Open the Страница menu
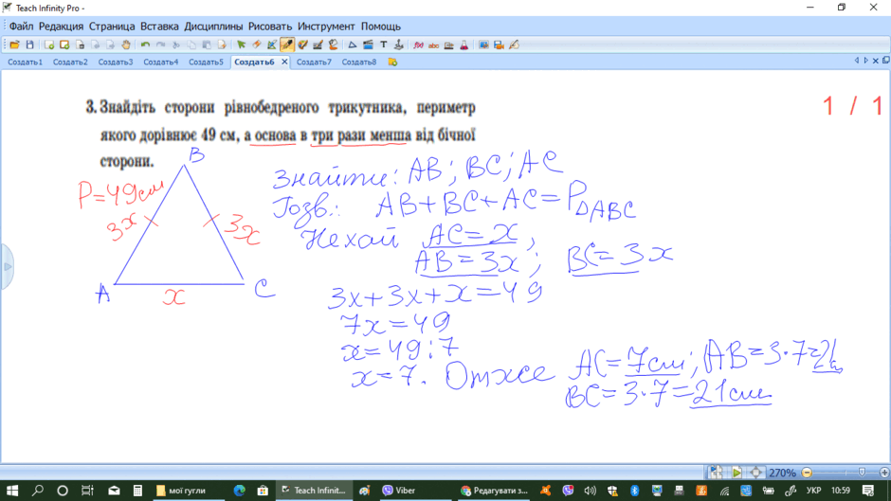This screenshot has height=501, width=891. point(112,27)
